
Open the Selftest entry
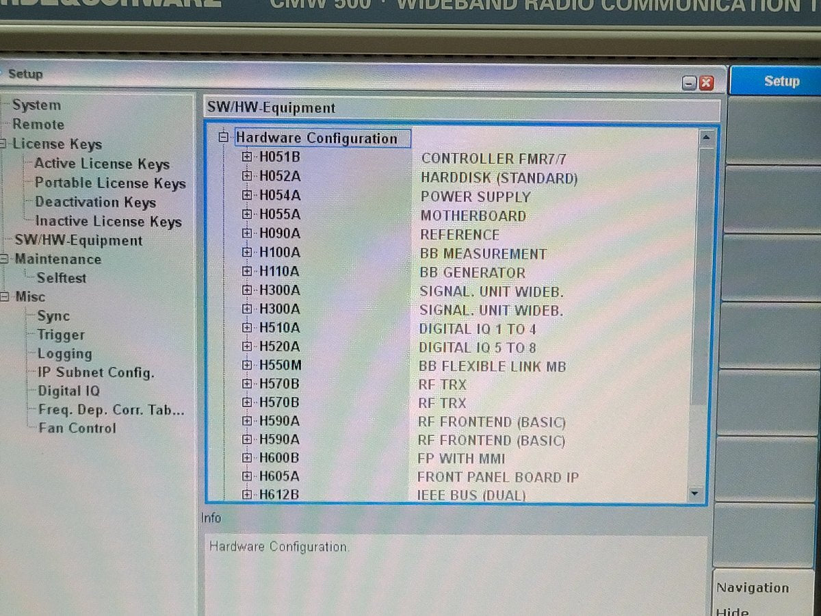pyautogui.click(x=62, y=278)
